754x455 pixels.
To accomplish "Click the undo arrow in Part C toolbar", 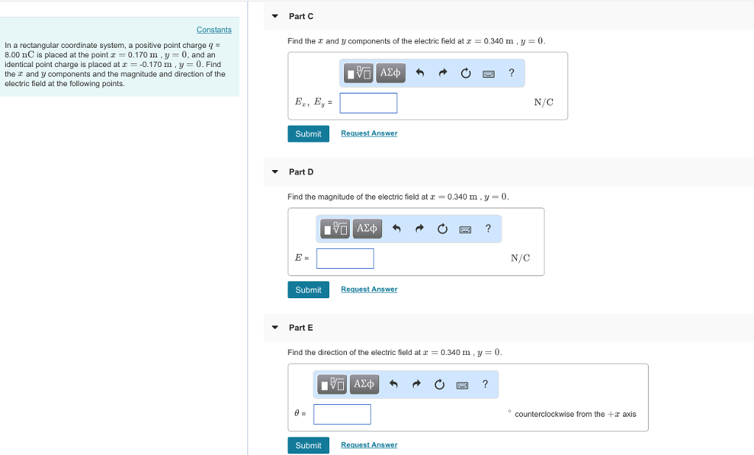I will [x=418, y=73].
